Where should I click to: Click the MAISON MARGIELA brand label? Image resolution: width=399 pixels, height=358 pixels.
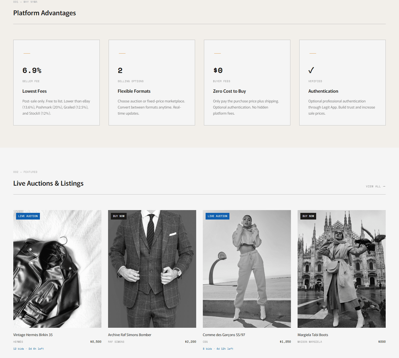click(310, 342)
